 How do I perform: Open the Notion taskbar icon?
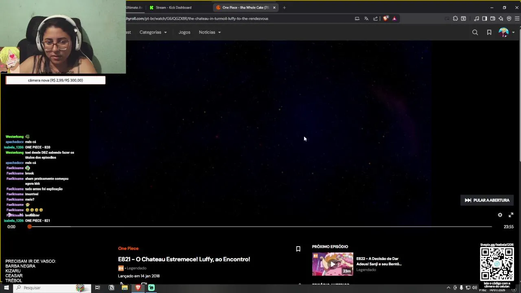point(112,288)
